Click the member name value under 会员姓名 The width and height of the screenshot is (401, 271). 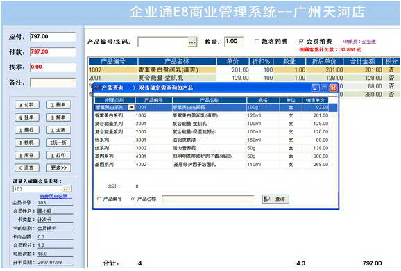44,211
